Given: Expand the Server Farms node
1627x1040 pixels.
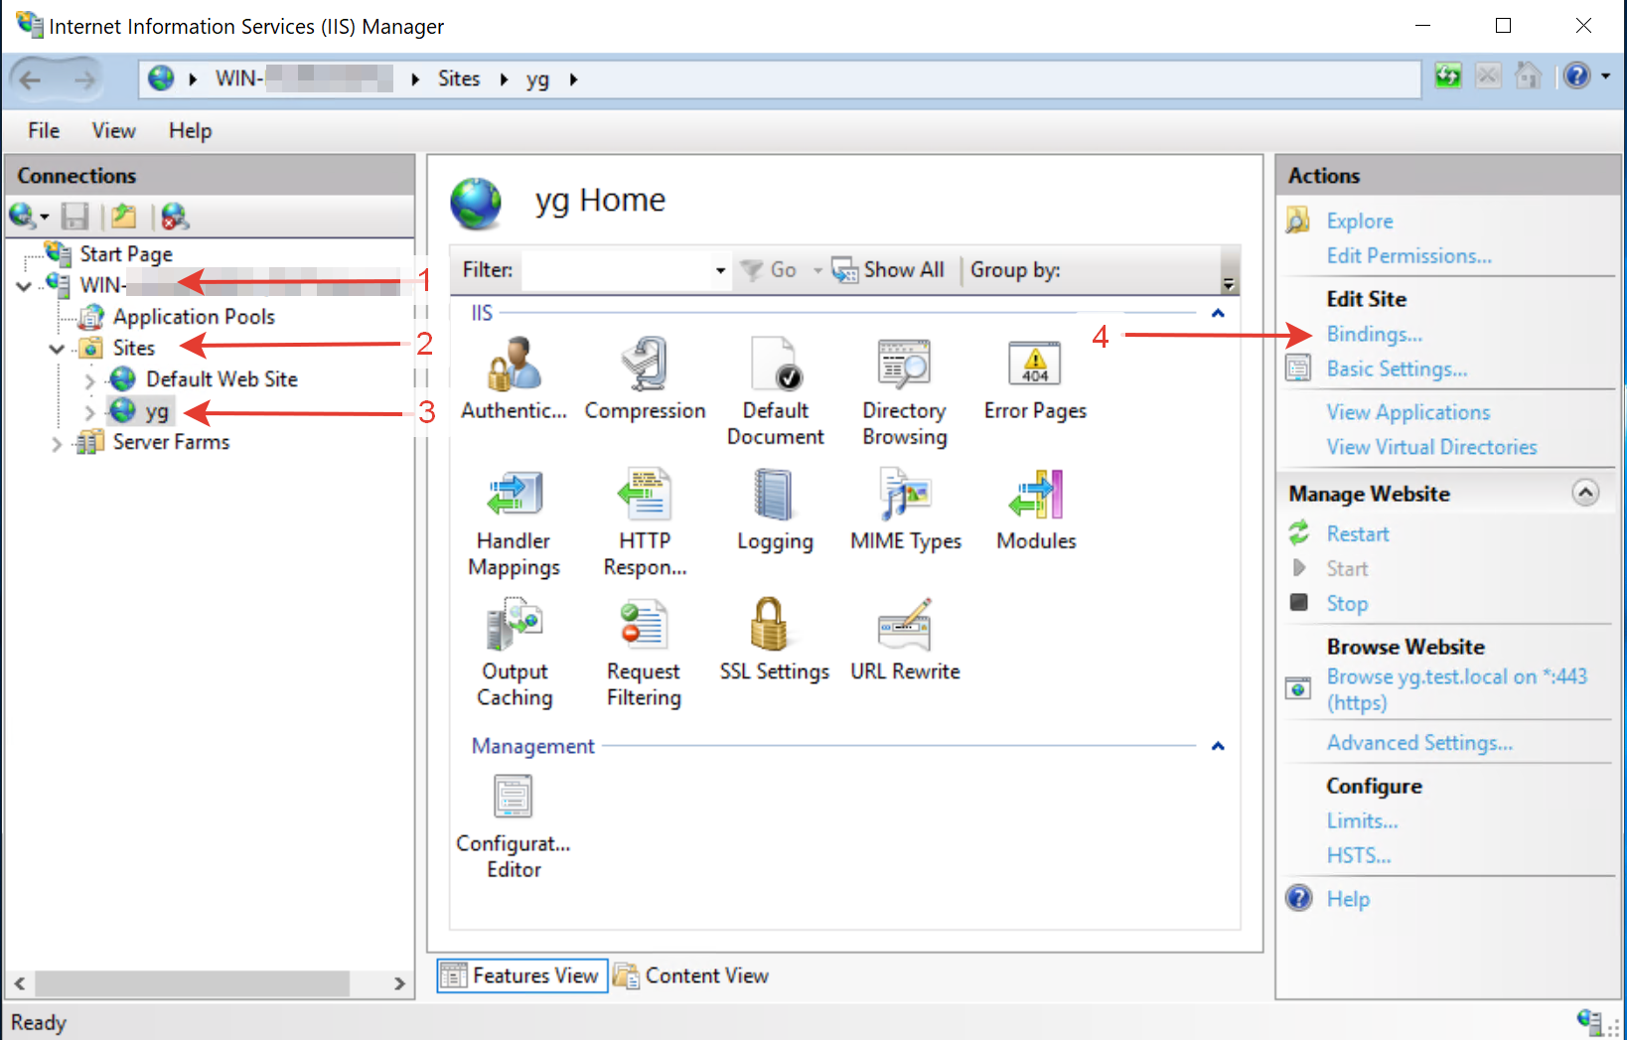Looking at the screenshot, I should pos(57,444).
